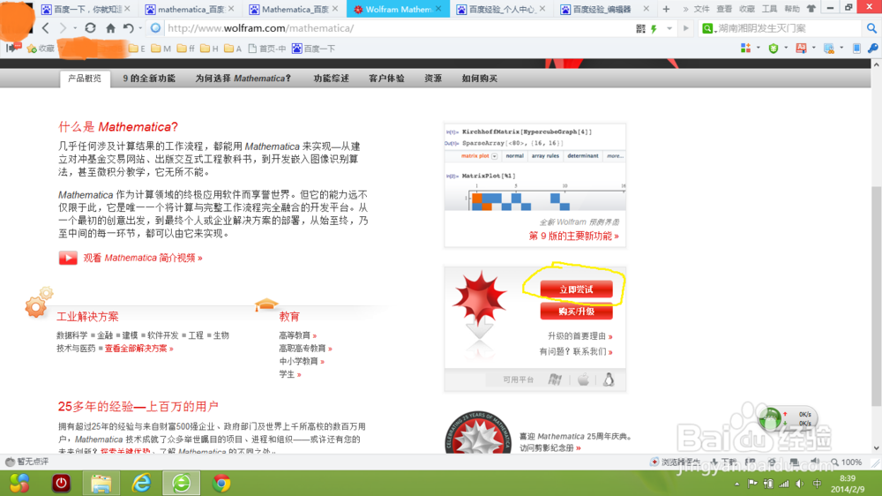Click the search box with 湖南湘阴 text
Viewport: 882px width, 496px height.
point(789,28)
